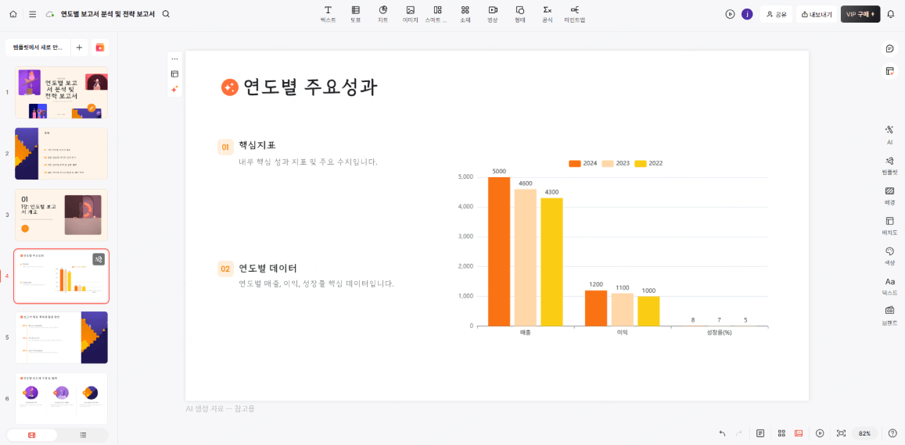Click the layout badge on slide 4 thumbnail
905x445 pixels.
point(99,259)
